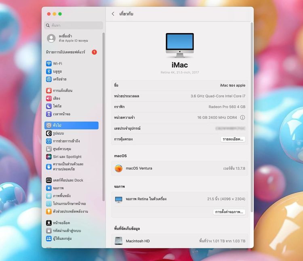Open Siri และ Spotlight icon

point(49,157)
